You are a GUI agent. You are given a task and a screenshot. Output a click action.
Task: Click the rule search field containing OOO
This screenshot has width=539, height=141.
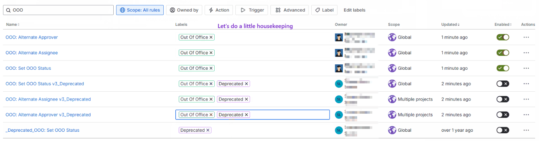click(58, 10)
